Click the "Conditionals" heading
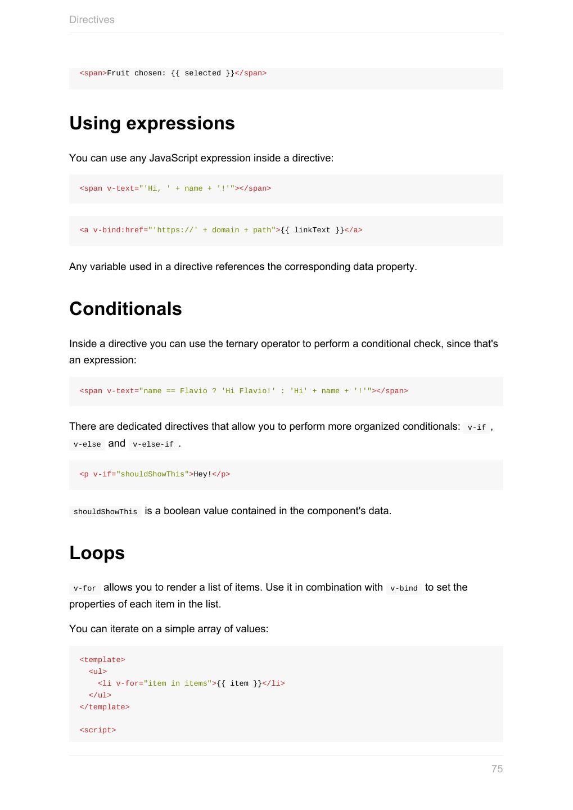This screenshot has height=810, width=573. [x=125, y=309]
